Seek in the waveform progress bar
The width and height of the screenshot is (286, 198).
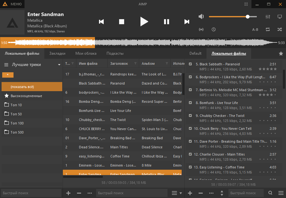(143, 43)
